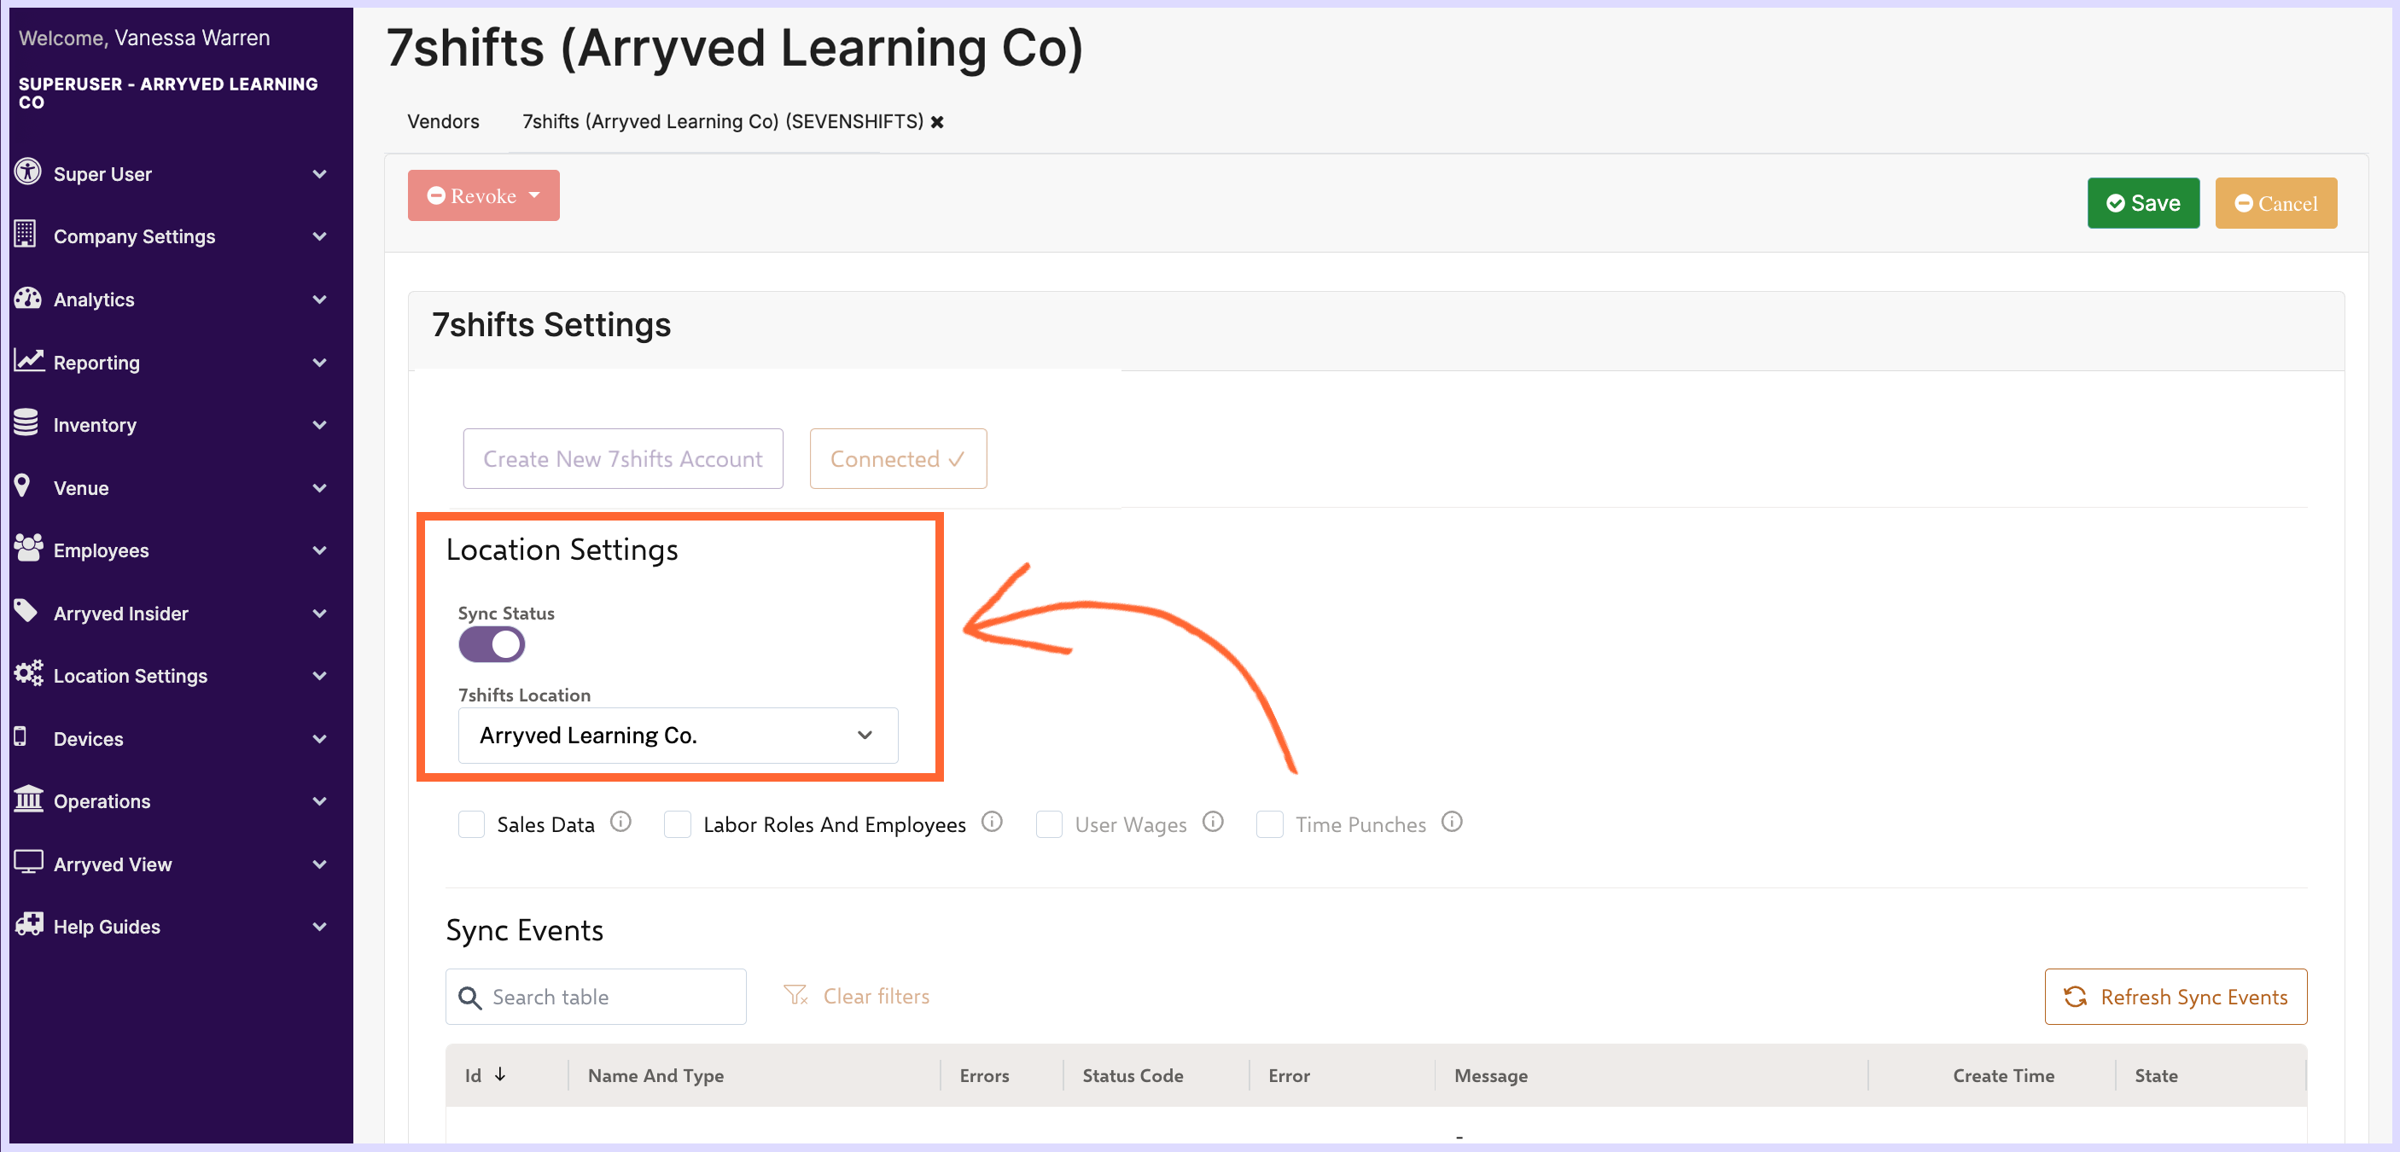Click the orange Cancel button
The height and width of the screenshot is (1152, 2400).
[2276, 203]
